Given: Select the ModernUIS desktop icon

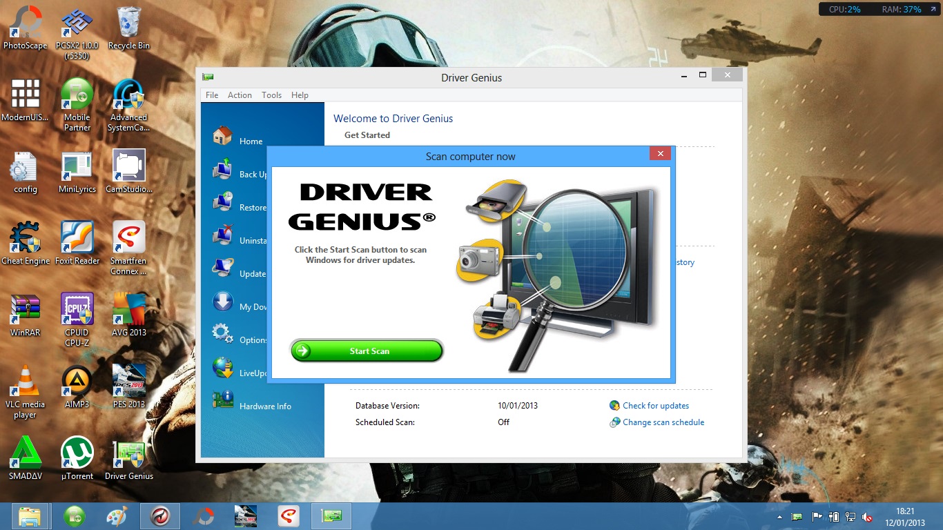Looking at the screenshot, I should pyautogui.click(x=26, y=100).
